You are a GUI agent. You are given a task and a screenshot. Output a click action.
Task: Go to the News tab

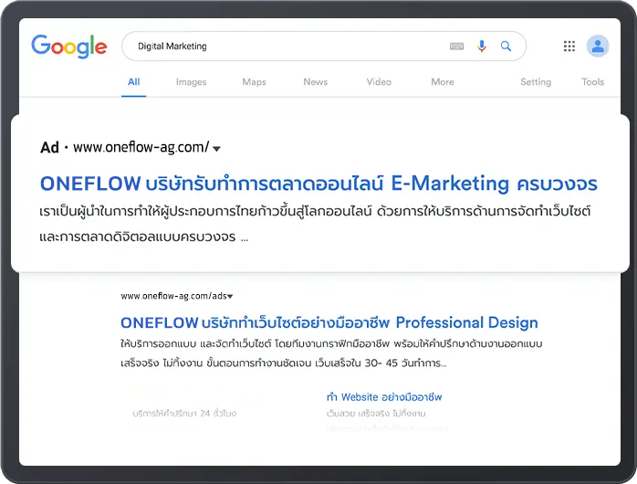315,82
